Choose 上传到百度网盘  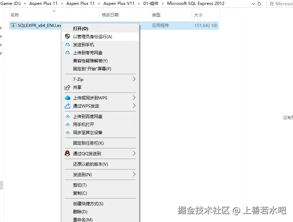100,116
